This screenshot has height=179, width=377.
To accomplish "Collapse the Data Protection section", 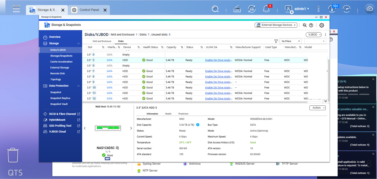I will click(x=78, y=86).
